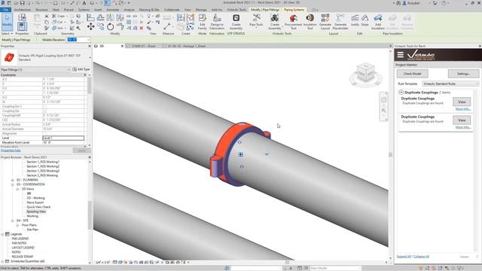Open the Select panel dropdown
482x271 pixels.
click(x=7, y=33)
